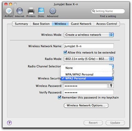Screen dimensions: 132x131
Task: Open the Printers settings pane
Action: [31, 13]
